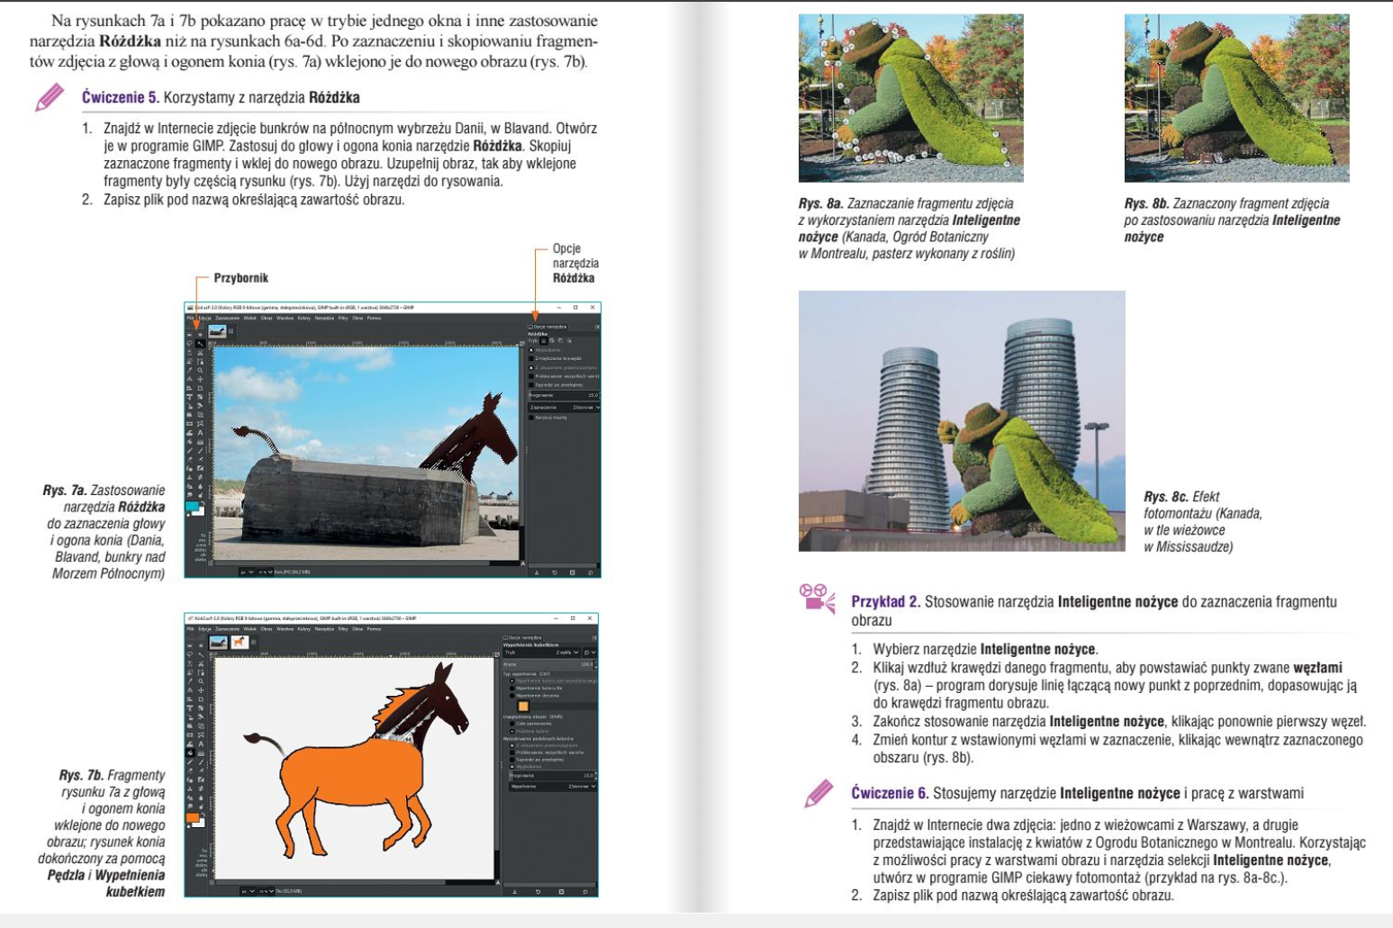Reset tool options icon in Rys. 7b footer
The image size is (1393, 928).
pyautogui.click(x=585, y=892)
